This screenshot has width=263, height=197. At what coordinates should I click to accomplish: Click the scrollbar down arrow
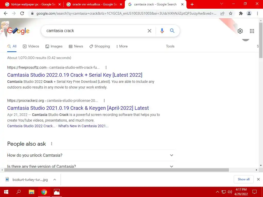click(x=261, y=165)
